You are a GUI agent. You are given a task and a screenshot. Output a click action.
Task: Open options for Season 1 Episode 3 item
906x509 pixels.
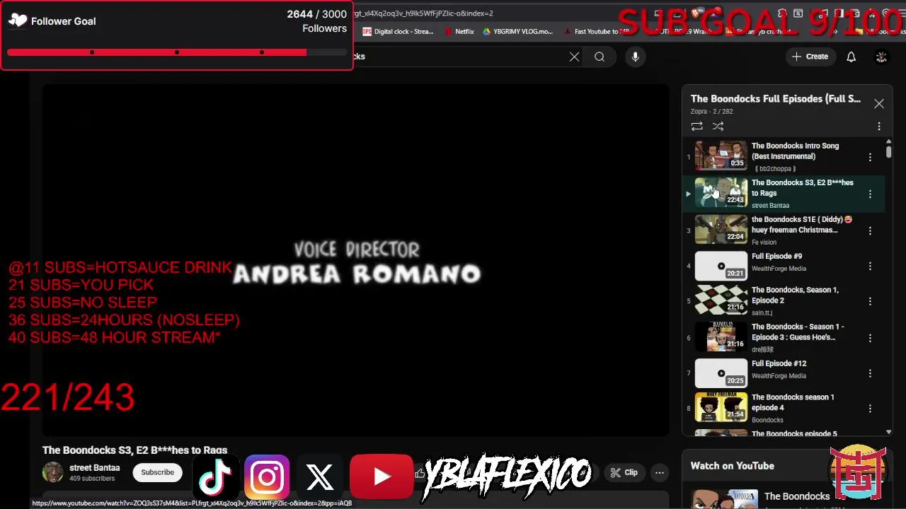coord(870,338)
